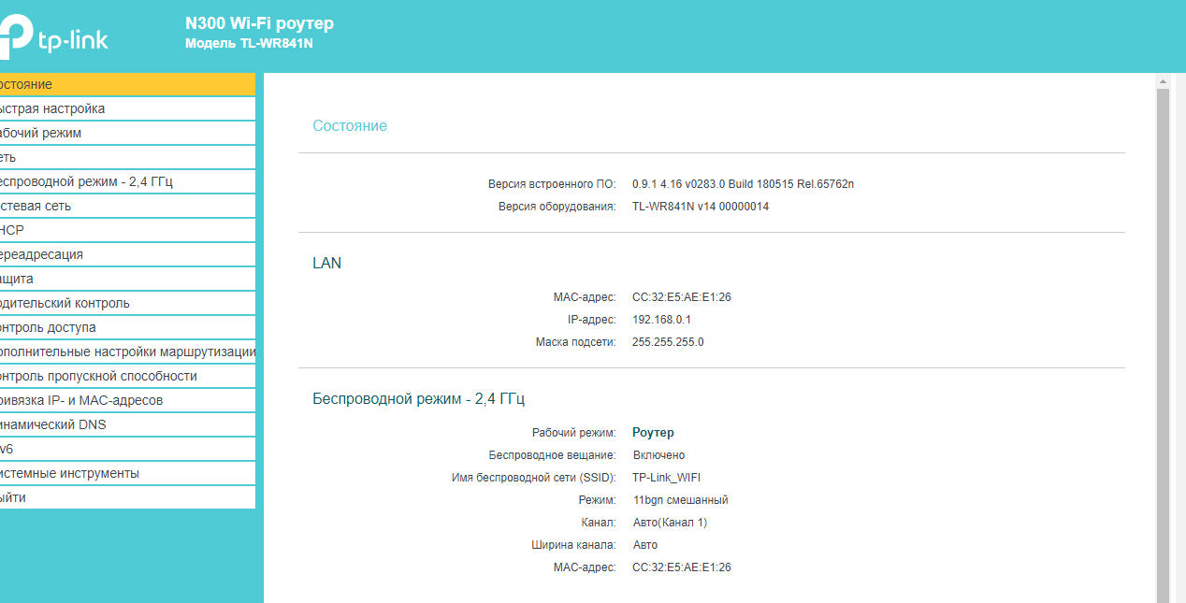This screenshot has width=1186, height=603.
Task: Expand the Гостевая сеть section
Action: [127, 206]
